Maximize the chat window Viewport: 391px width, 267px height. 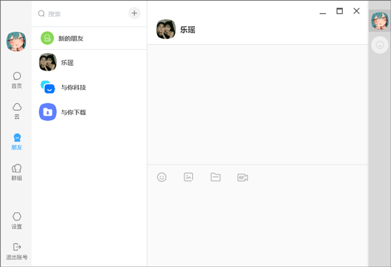click(x=340, y=11)
